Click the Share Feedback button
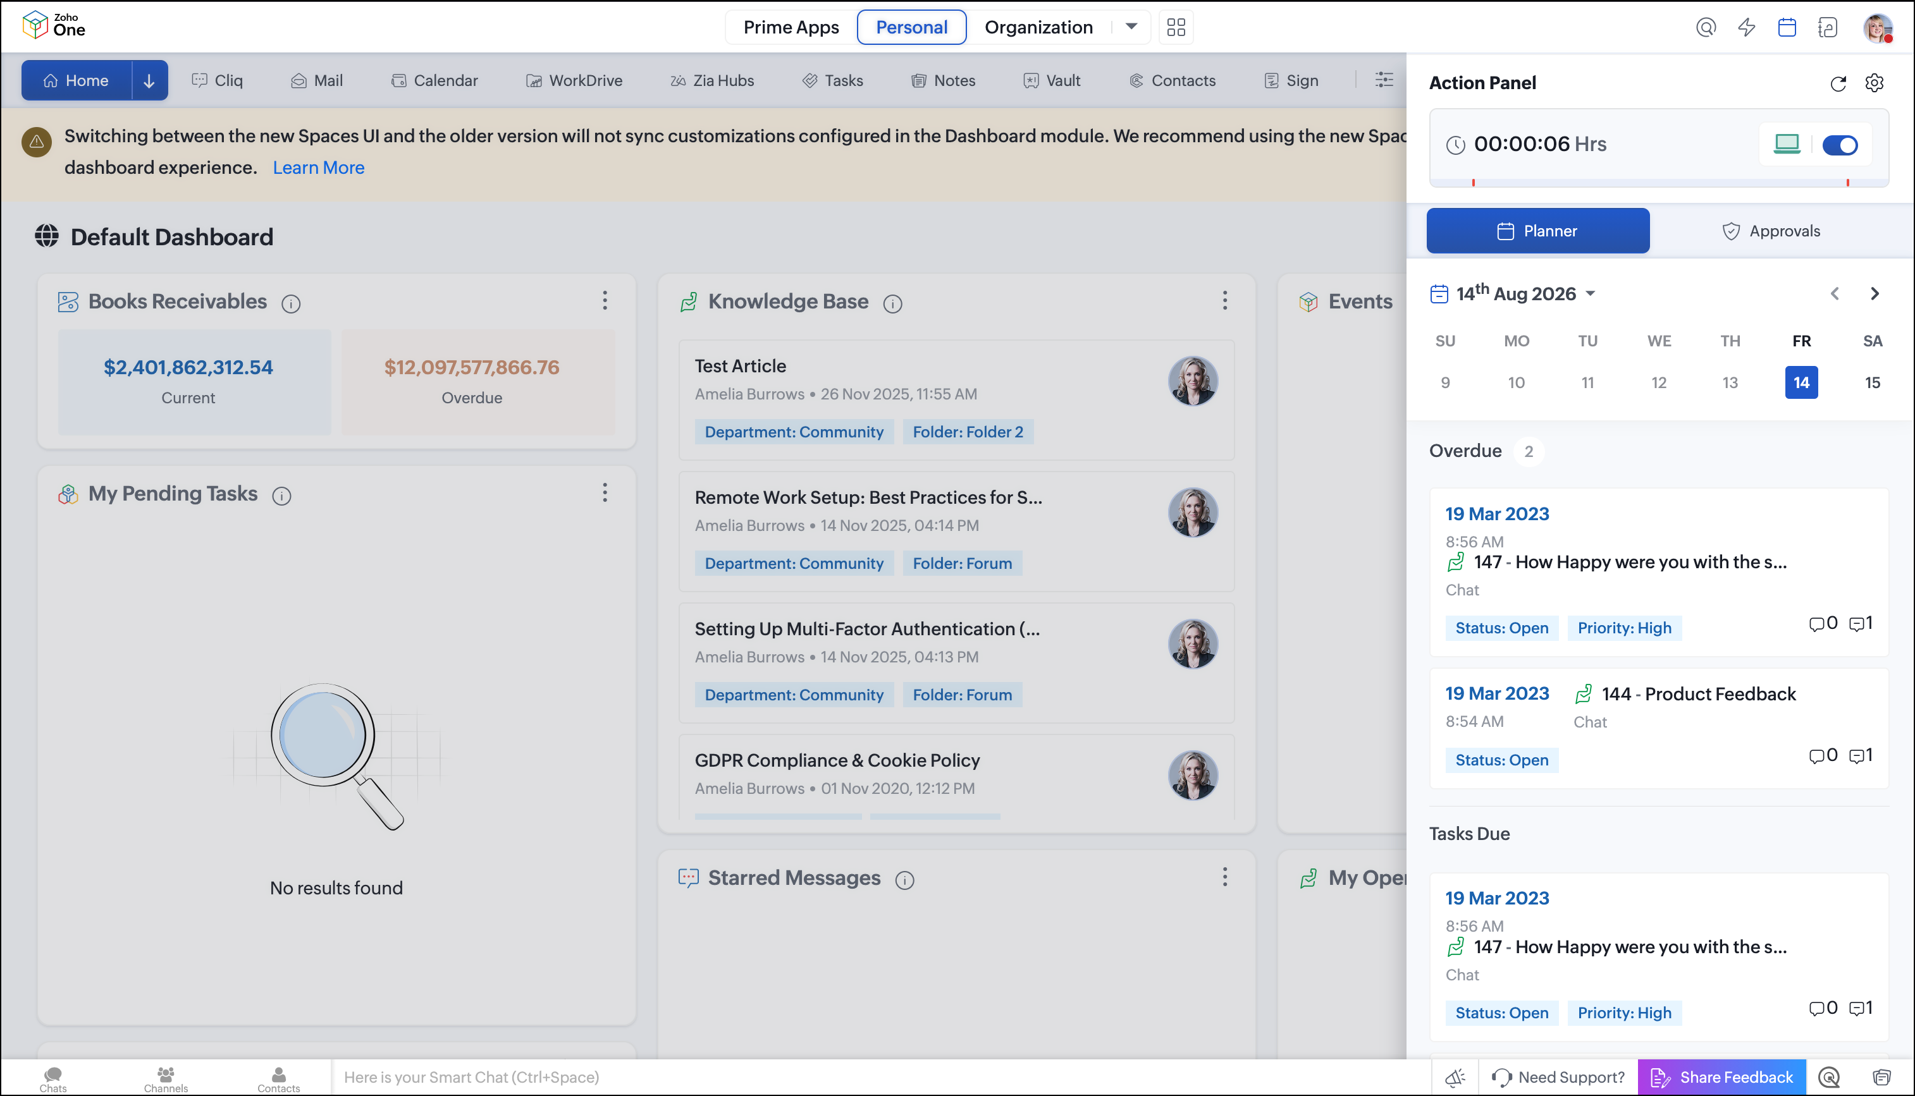This screenshot has width=1915, height=1096. click(x=1721, y=1077)
